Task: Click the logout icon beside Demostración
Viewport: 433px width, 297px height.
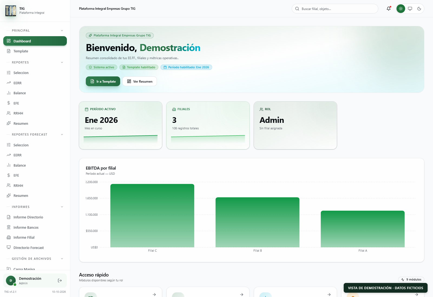Action: coord(60,281)
